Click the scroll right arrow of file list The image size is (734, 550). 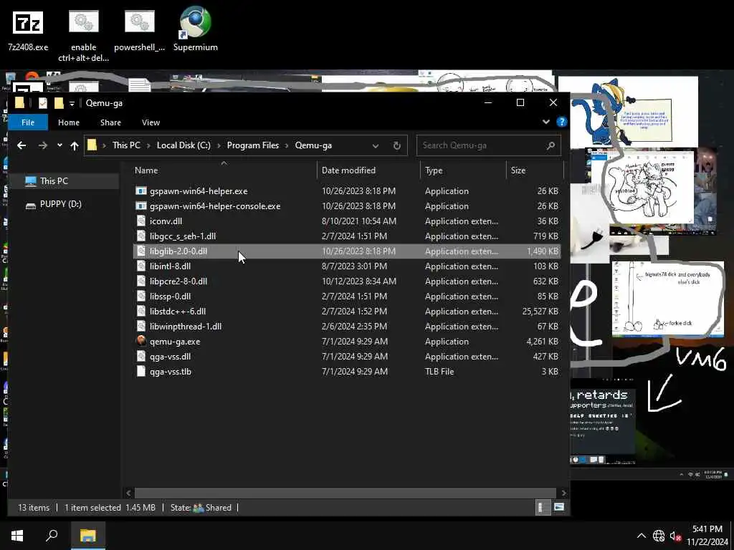[x=563, y=493]
